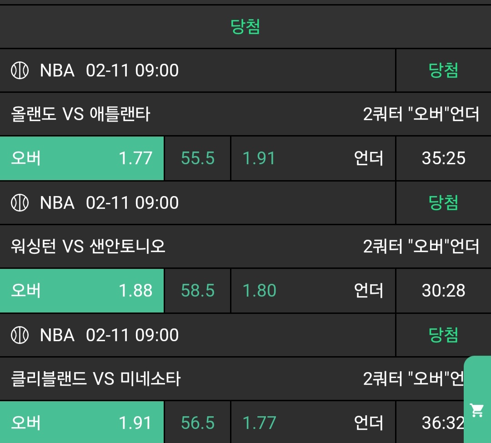Screen dimensions: 491x443
Task: Select 언더 1.91 for Orlando vs Atlanta
Action: [313, 158]
